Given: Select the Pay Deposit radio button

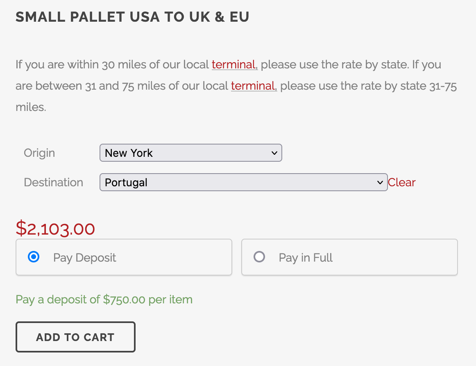Looking at the screenshot, I should 34,257.
